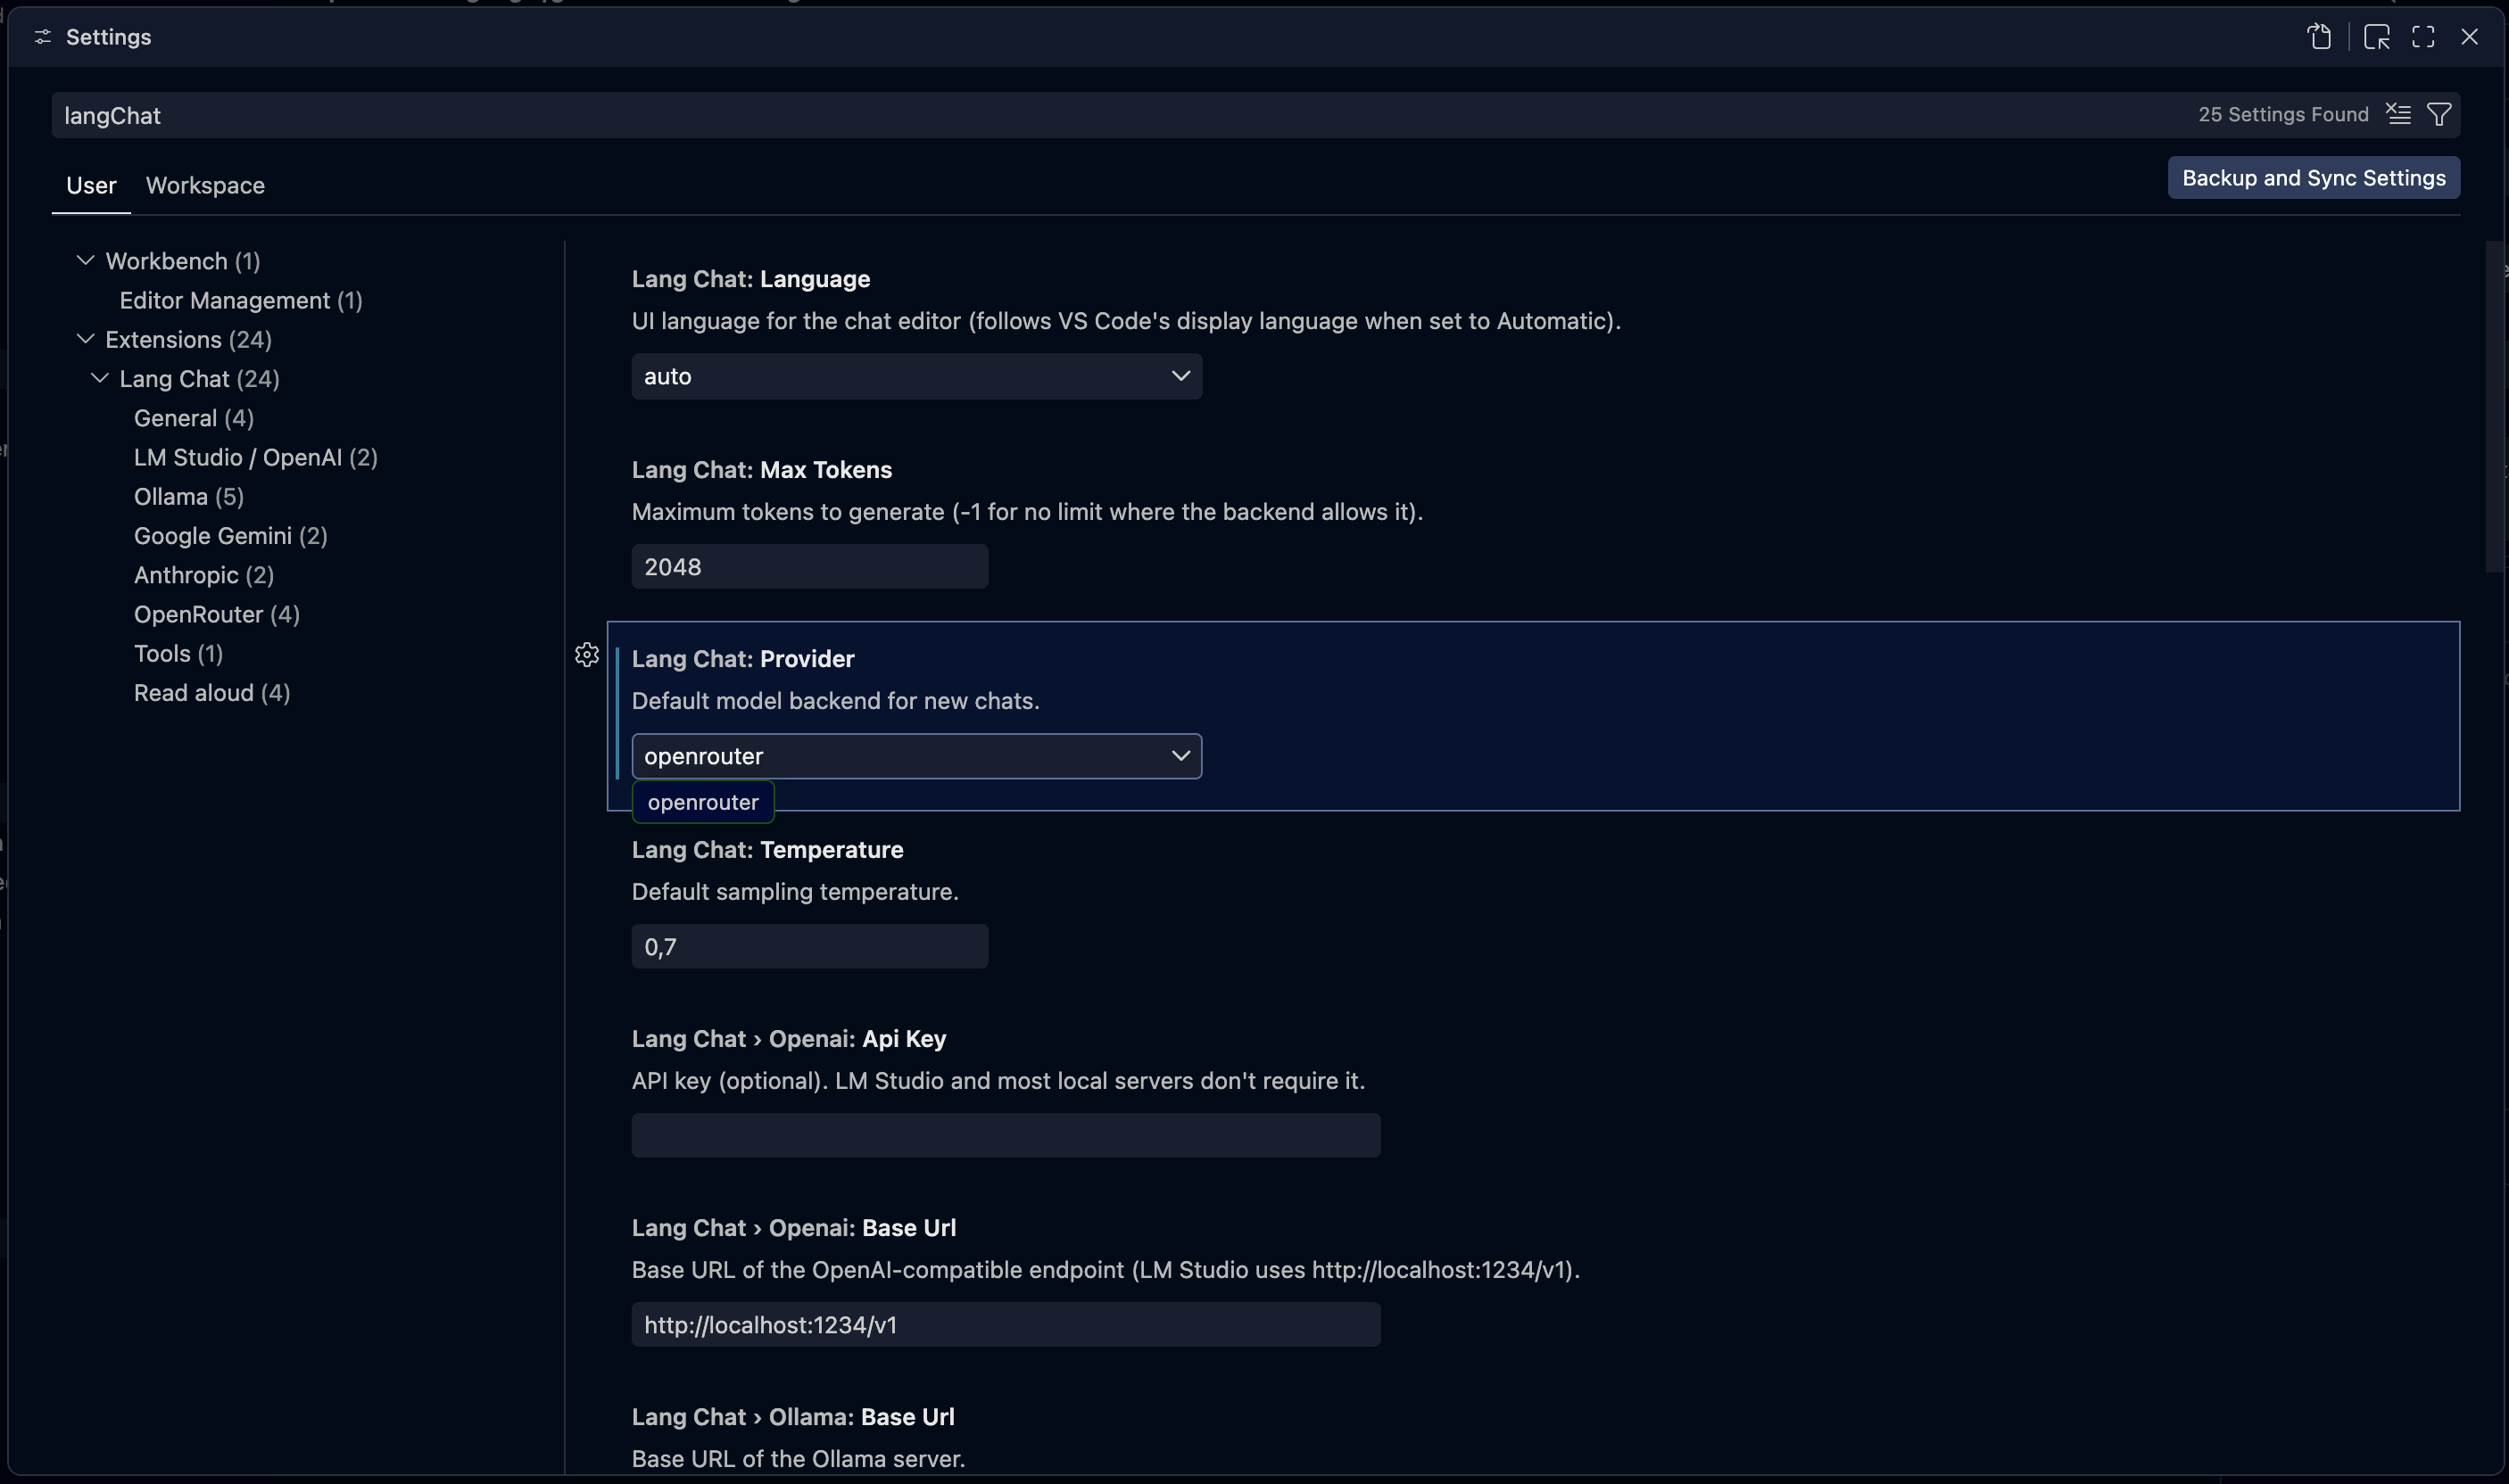
Task: Click 'Default sampling temperature.' description
Action: [x=795, y=891]
